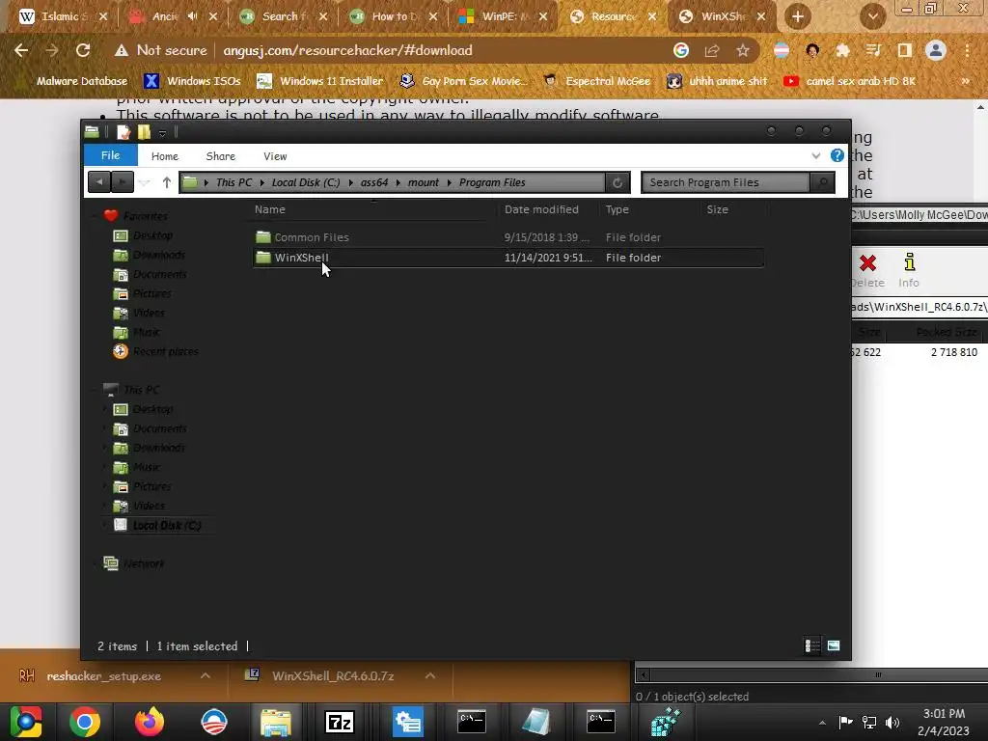Image resolution: width=988 pixels, height=741 pixels.
Task: Open Firefox from the taskbar
Action: [x=150, y=722]
